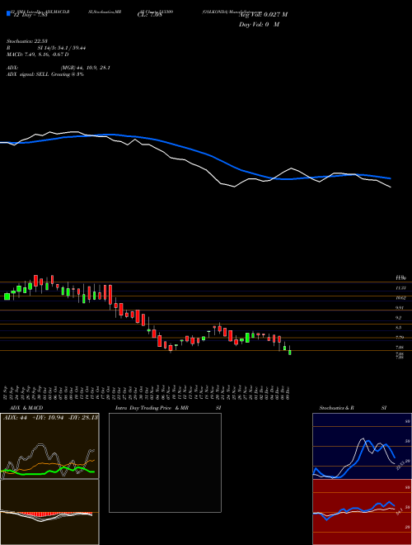Click the 54.1 value on the RSI chart
Image resolution: width=412 pixels, height=545 pixels.
point(400,511)
